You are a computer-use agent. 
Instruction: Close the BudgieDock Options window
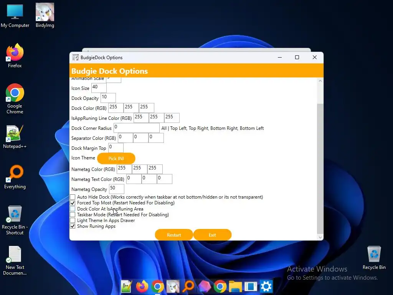315,58
